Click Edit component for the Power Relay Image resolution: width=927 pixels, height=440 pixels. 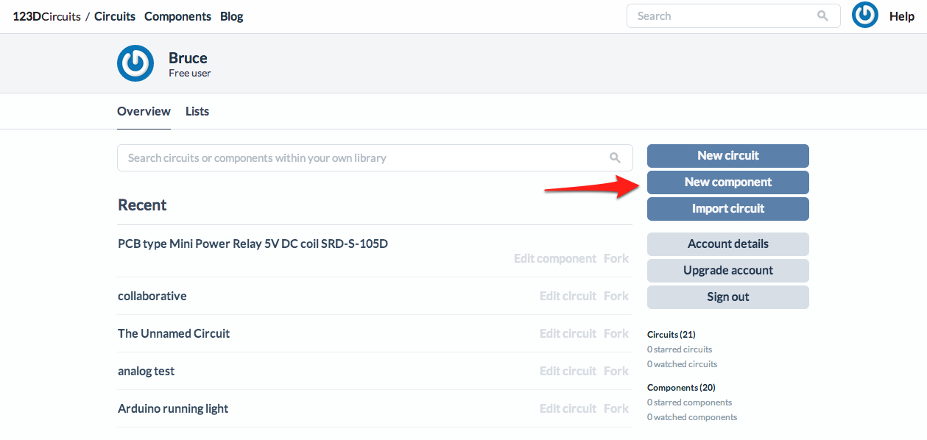coord(555,258)
